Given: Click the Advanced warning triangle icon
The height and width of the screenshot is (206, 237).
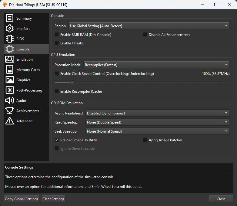Looking at the screenshot, I should click(10, 121).
